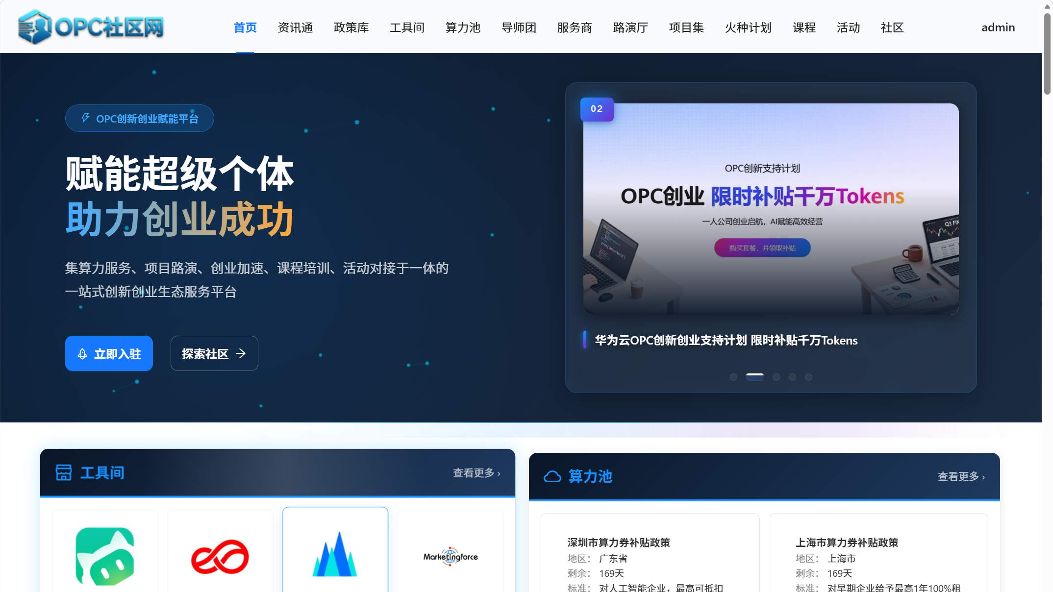Open the admin user menu
The height and width of the screenshot is (592, 1053).
998,27
